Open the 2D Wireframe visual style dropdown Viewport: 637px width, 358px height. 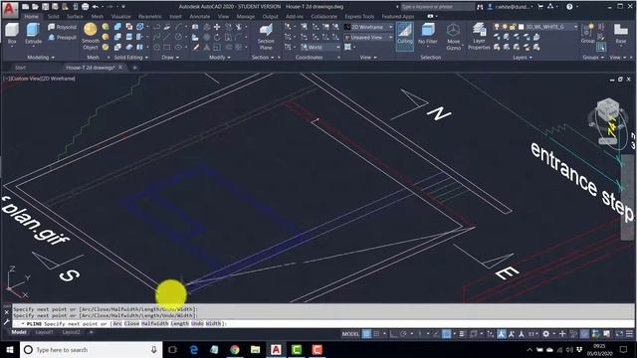point(369,27)
